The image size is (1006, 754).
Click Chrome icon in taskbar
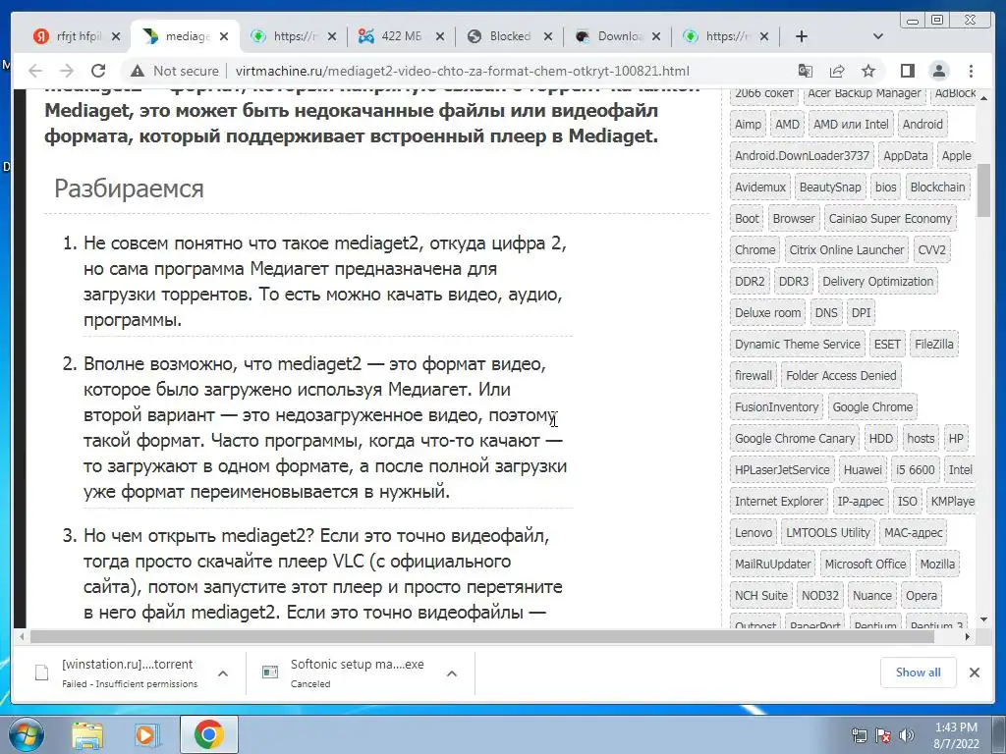(x=209, y=735)
